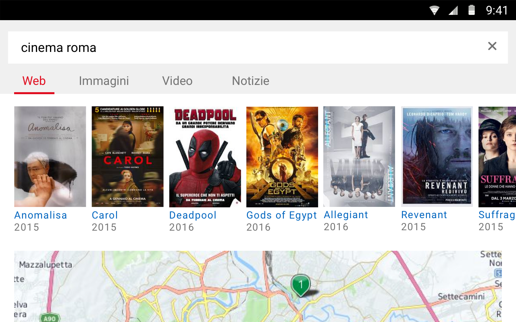Open the Revenant poster thumbnail

437,157
